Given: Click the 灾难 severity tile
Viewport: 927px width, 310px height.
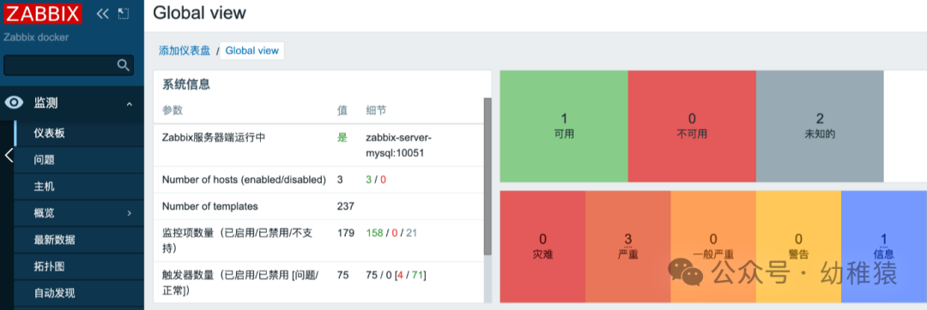Looking at the screenshot, I should coord(542,247).
